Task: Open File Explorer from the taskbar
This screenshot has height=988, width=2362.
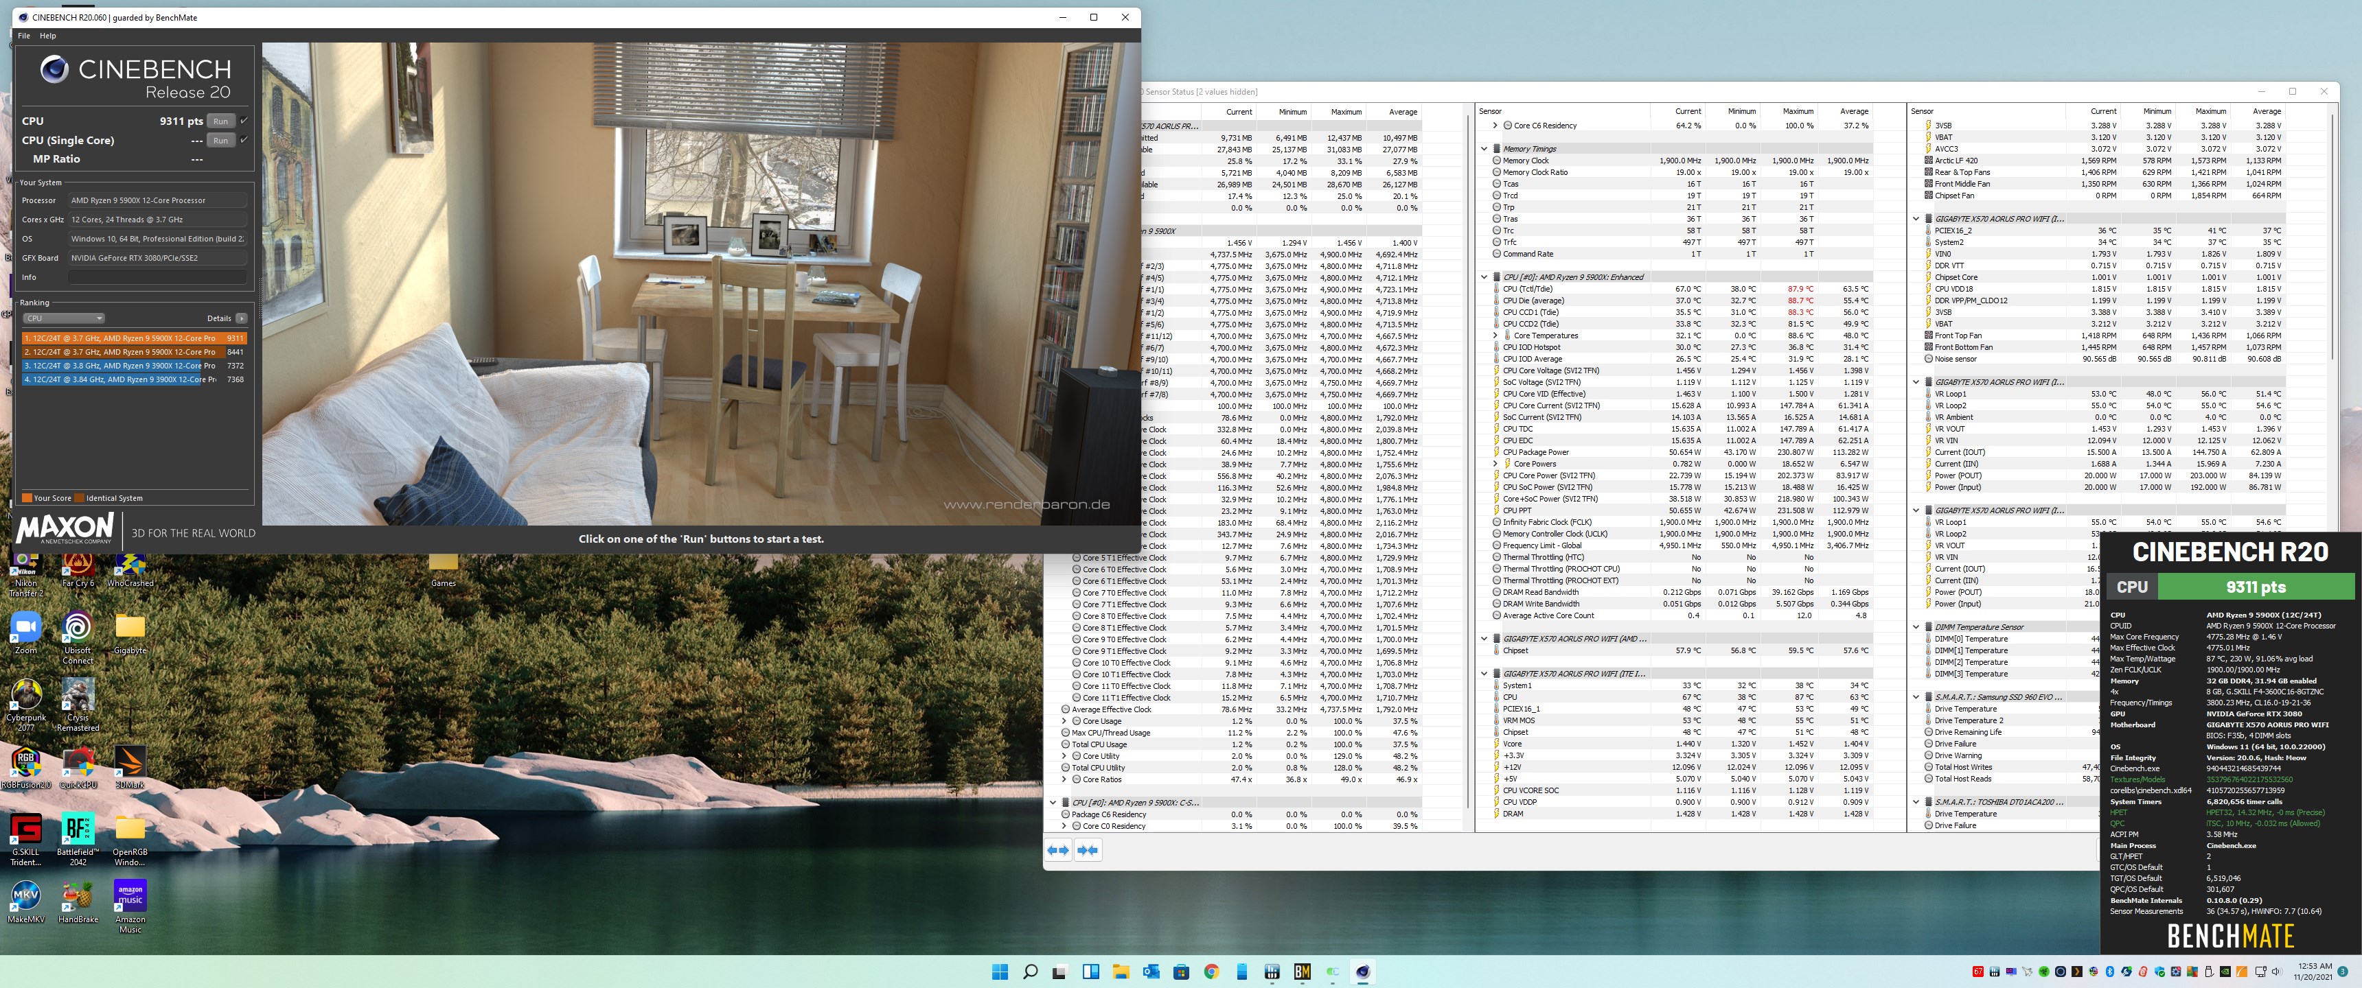Action: pos(1121,972)
